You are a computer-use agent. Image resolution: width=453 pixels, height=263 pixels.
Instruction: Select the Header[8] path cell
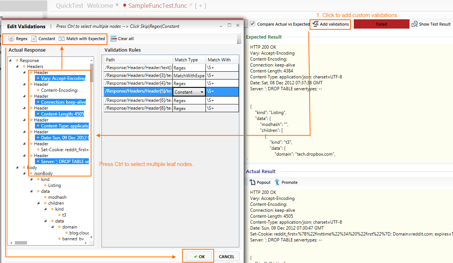coord(138,108)
